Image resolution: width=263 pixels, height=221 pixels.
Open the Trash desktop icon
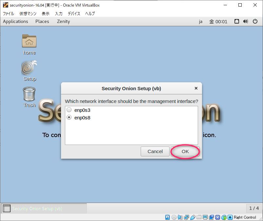pos(29,94)
